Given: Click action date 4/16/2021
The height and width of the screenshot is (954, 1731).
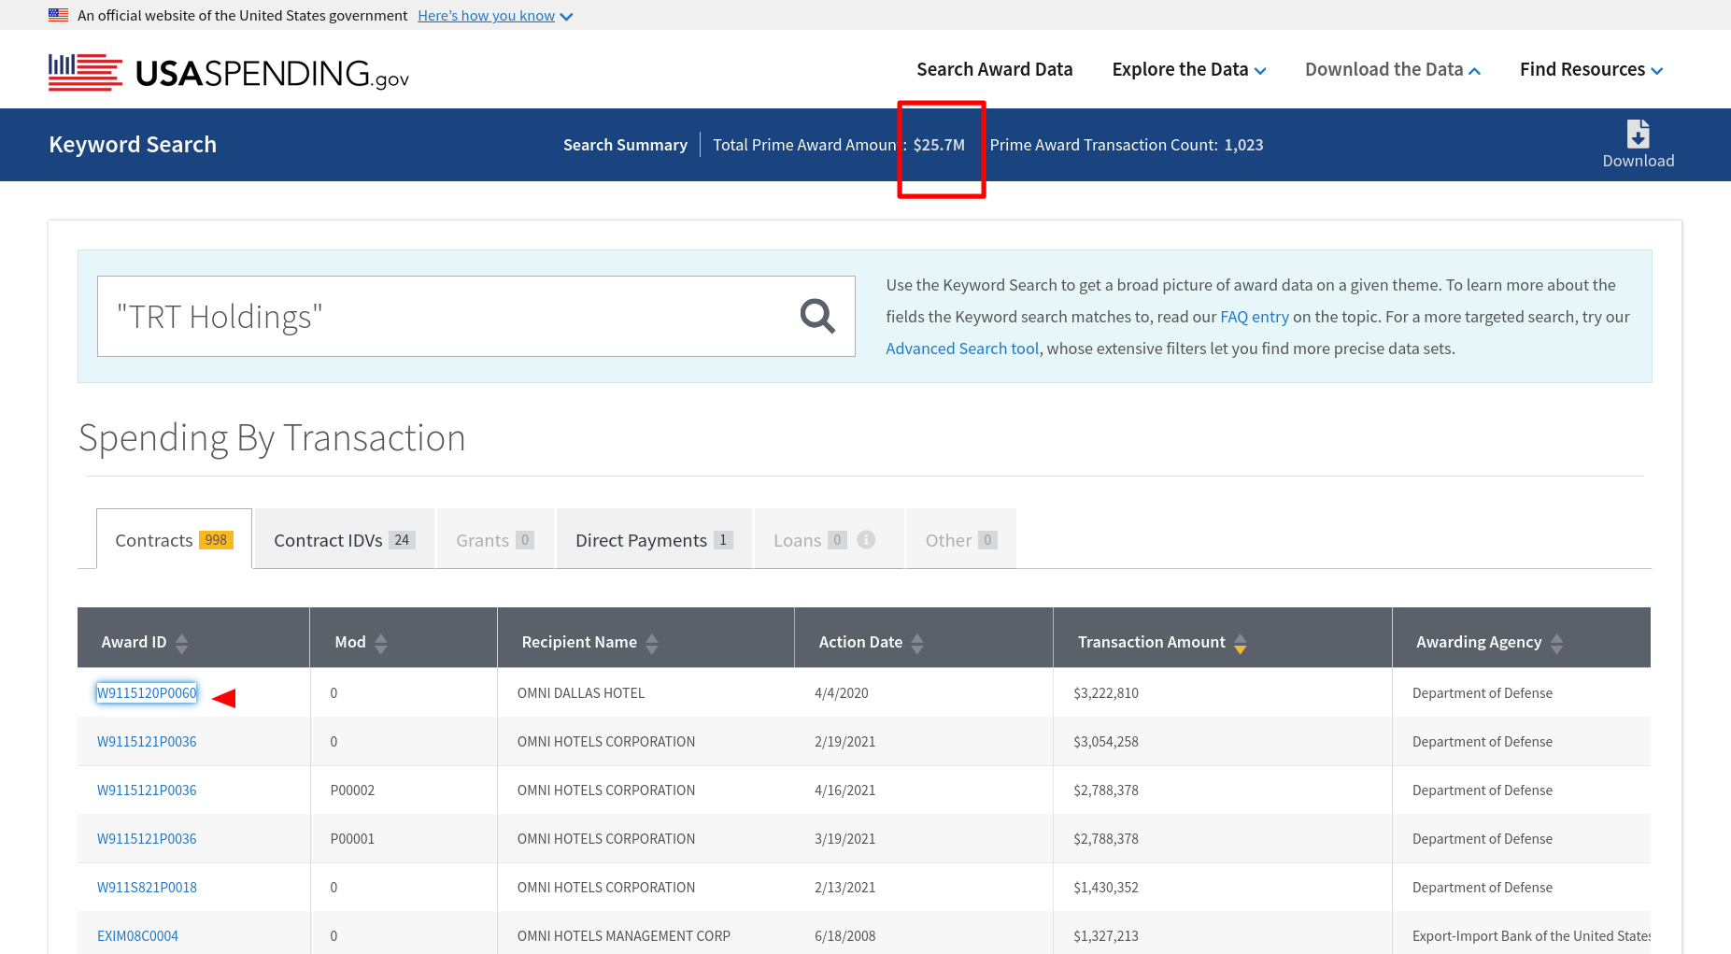Looking at the screenshot, I should click(x=845, y=790).
